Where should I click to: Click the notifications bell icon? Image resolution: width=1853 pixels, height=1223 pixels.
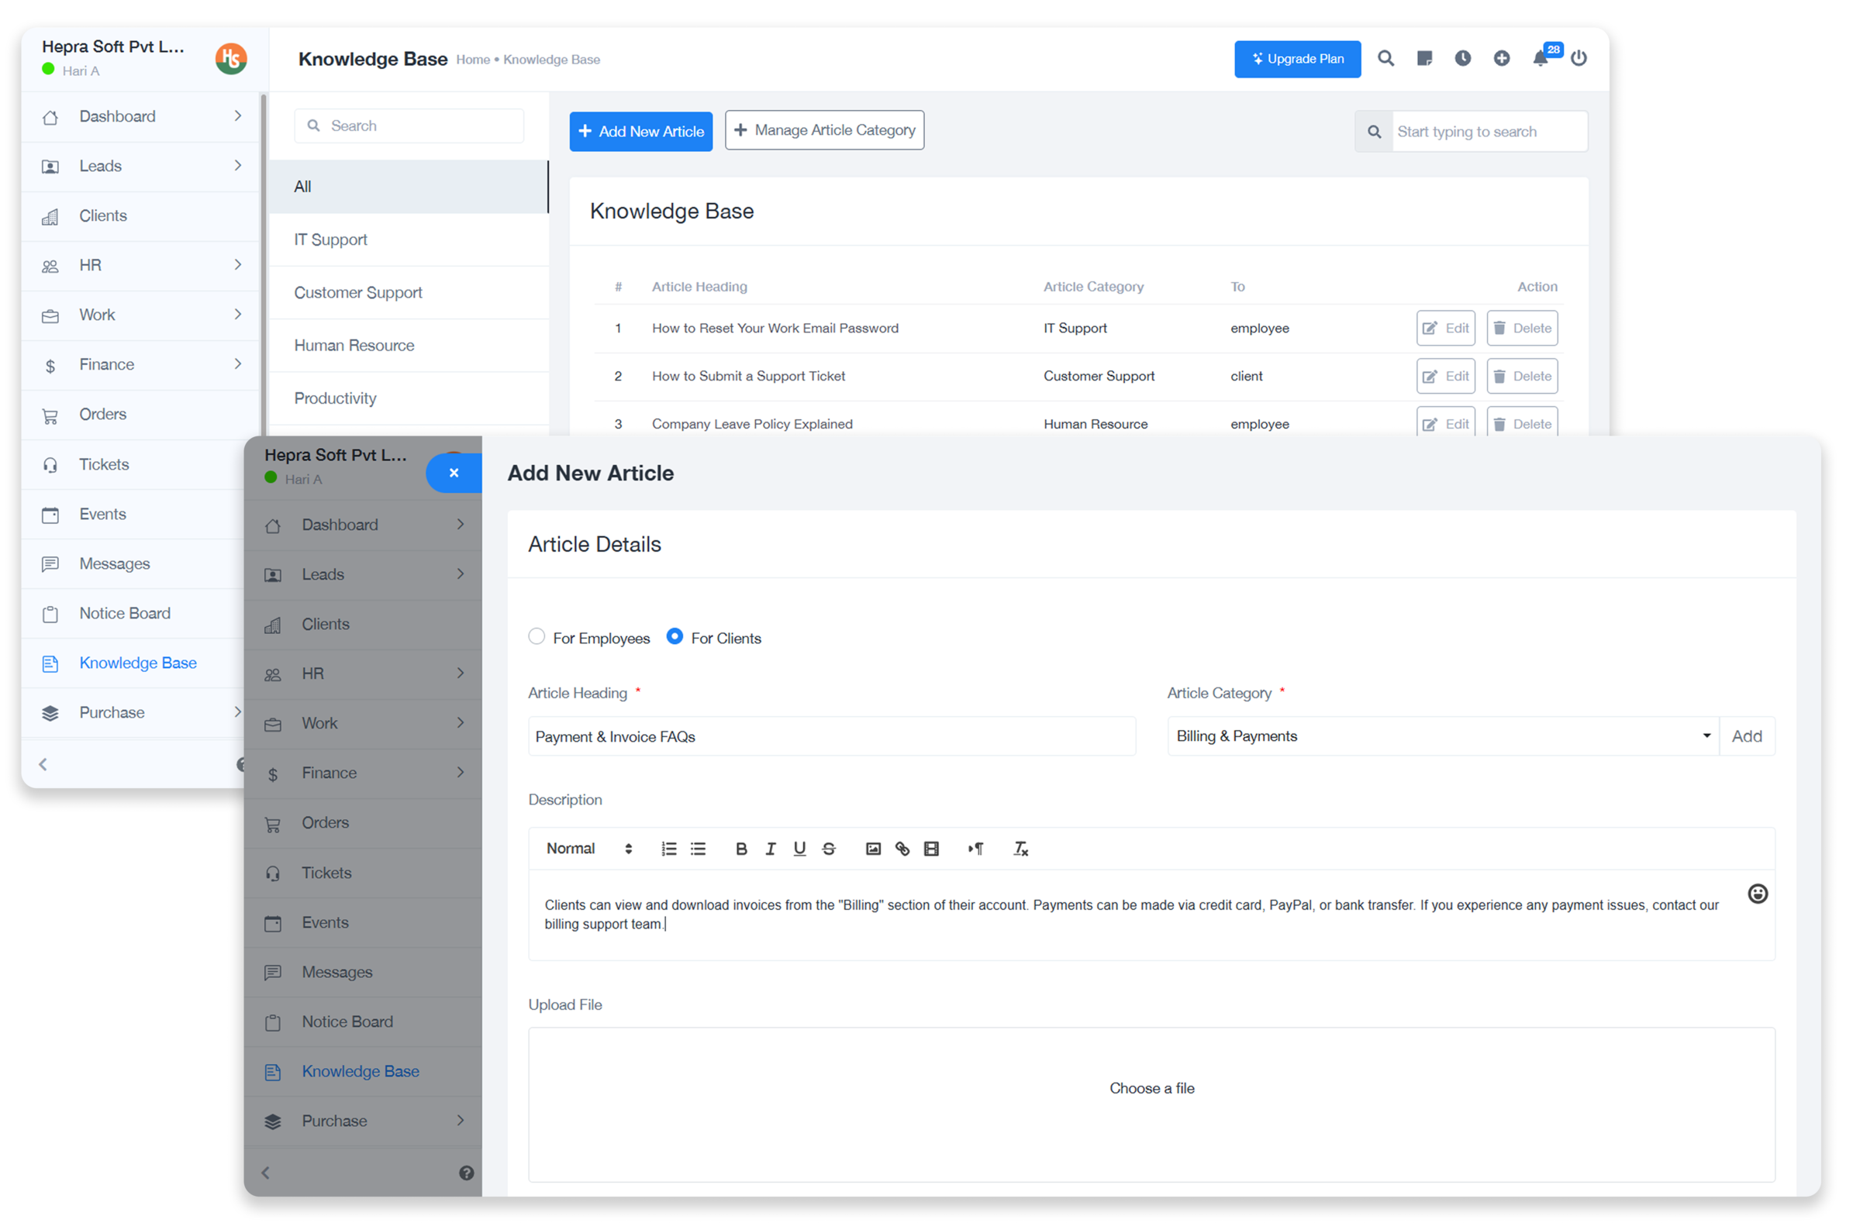coord(1540,58)
